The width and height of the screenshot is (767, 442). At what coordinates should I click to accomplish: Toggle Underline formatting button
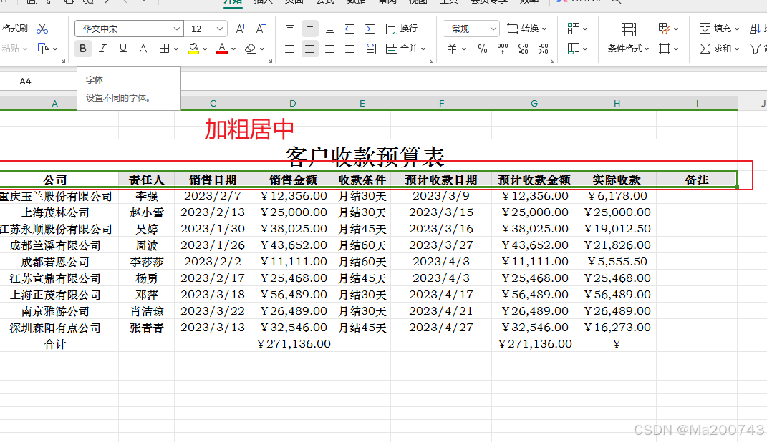pos(122,49)
